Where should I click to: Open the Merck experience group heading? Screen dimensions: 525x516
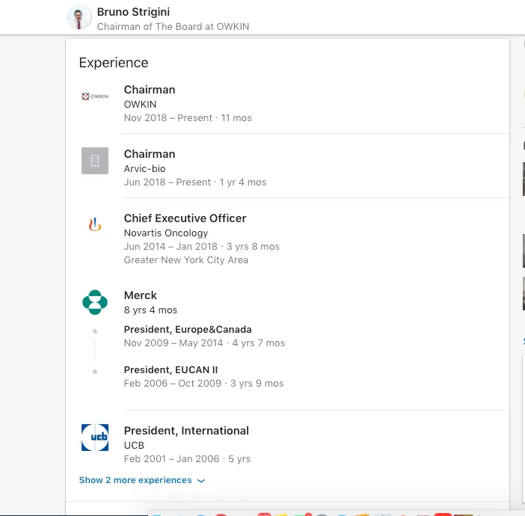pos(141,295)
